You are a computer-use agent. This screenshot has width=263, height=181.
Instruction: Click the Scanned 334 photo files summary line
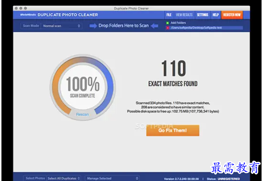pyautogui.click(x=173, y=103)
